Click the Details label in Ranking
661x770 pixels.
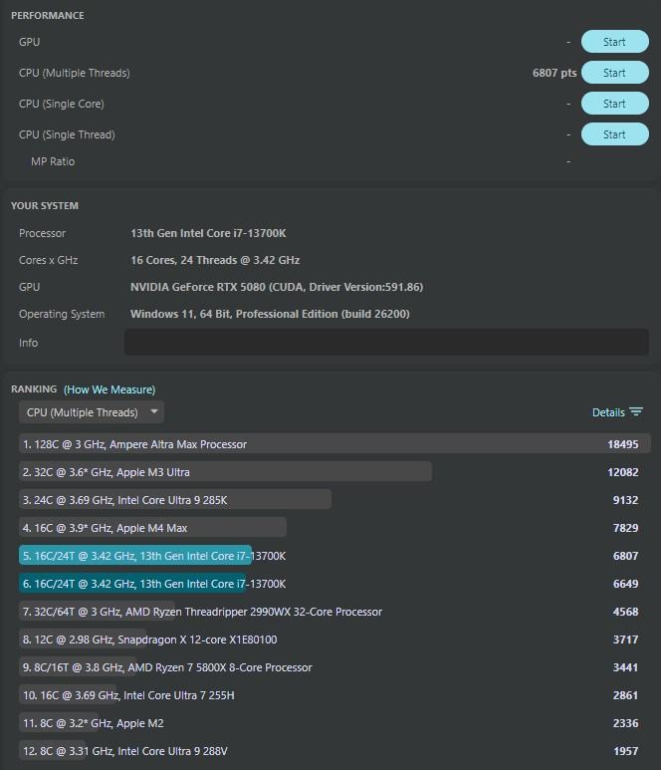pyautogui.click(x=608, y=412)
